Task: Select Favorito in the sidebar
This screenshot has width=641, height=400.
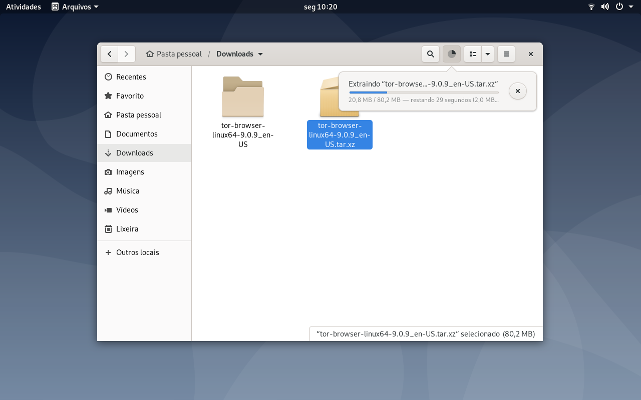Action: 144,96
